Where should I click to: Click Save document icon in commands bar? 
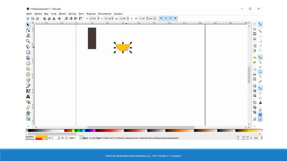pos(255,34)
